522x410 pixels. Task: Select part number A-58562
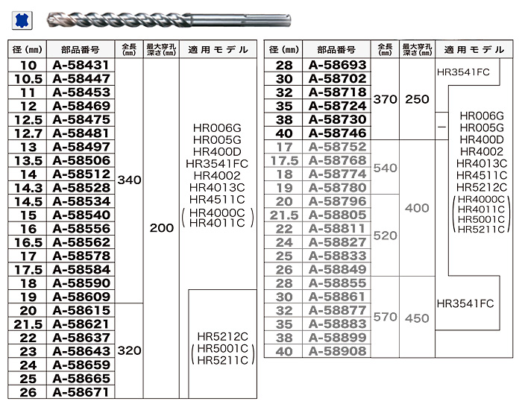(x=81, y=242)
